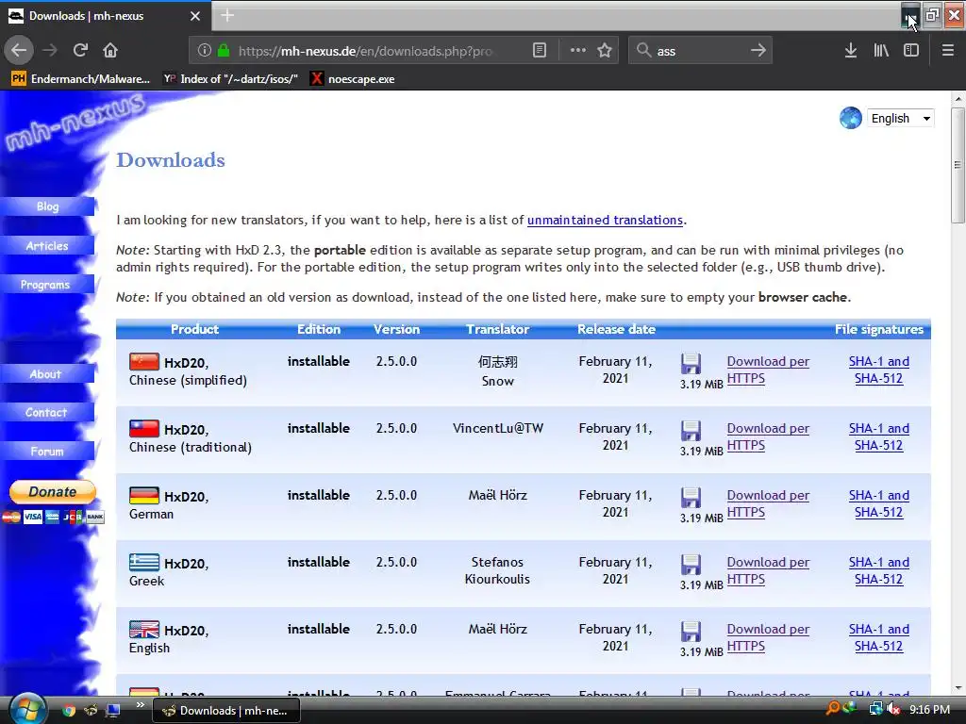Viewport: 966px width, 724px height.
Task: Click the floppy disk icon for English row
Action: (691, 633)
